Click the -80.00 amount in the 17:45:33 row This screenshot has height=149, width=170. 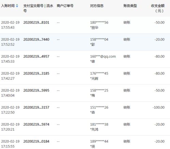tap(159, 57)
